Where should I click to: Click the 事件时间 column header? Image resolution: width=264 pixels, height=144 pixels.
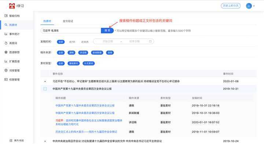[x=228, y=74]
